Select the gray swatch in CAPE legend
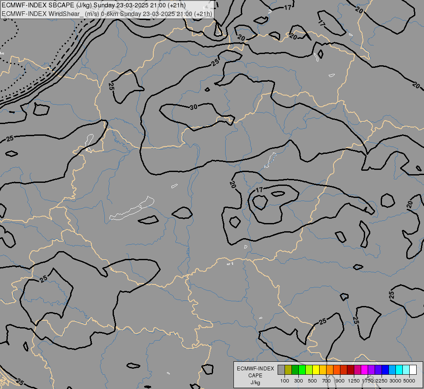The image size is (424, 389). [x=281, y=370]
